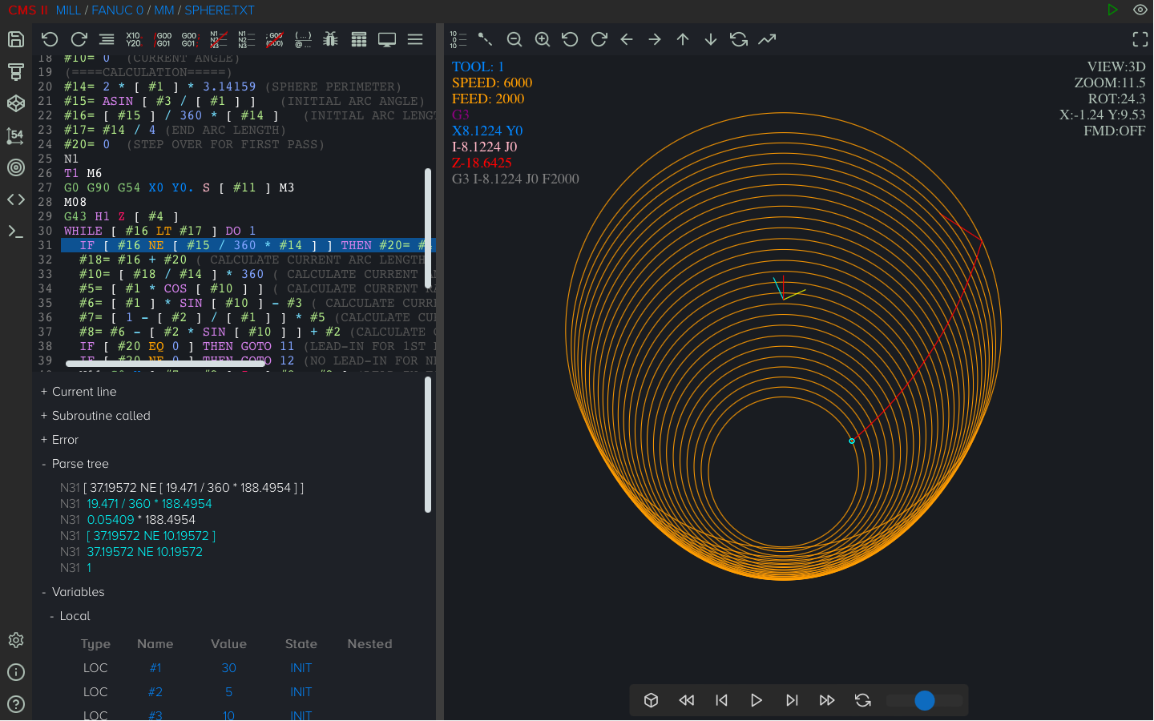This screenshot has width=1154, height=721.
Task: Collapse the Local variables group
Action: click(x=69, y=616)
